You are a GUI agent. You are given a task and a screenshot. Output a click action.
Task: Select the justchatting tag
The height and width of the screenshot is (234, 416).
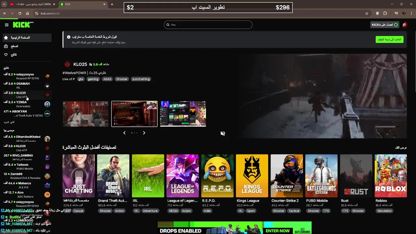pyautogui.click(x=141, y=79)
